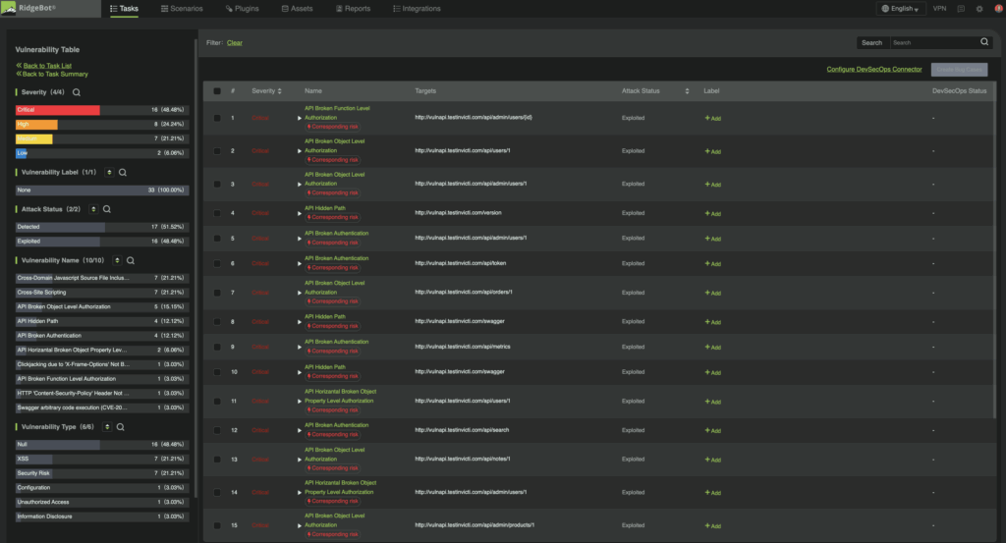The image size is (1006, 543).
Task: Check the checkbox for vulnerability row 4
Action: point(217,212)
